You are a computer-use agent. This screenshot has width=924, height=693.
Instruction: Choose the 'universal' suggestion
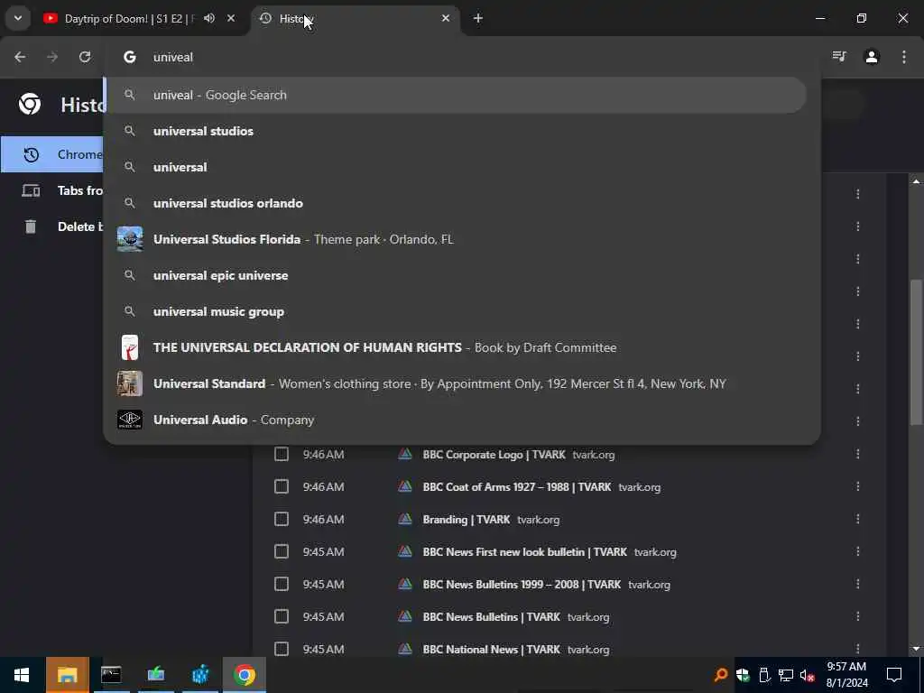tap(456, 167)
